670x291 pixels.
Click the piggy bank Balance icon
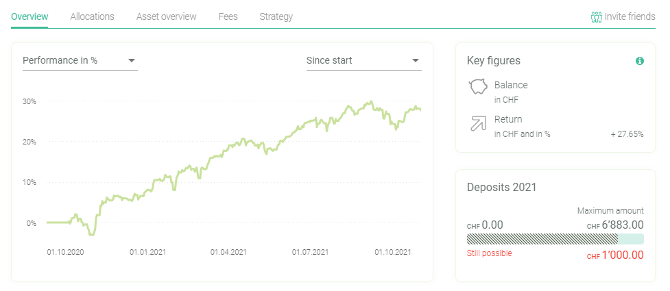click(x=477, y=88)
